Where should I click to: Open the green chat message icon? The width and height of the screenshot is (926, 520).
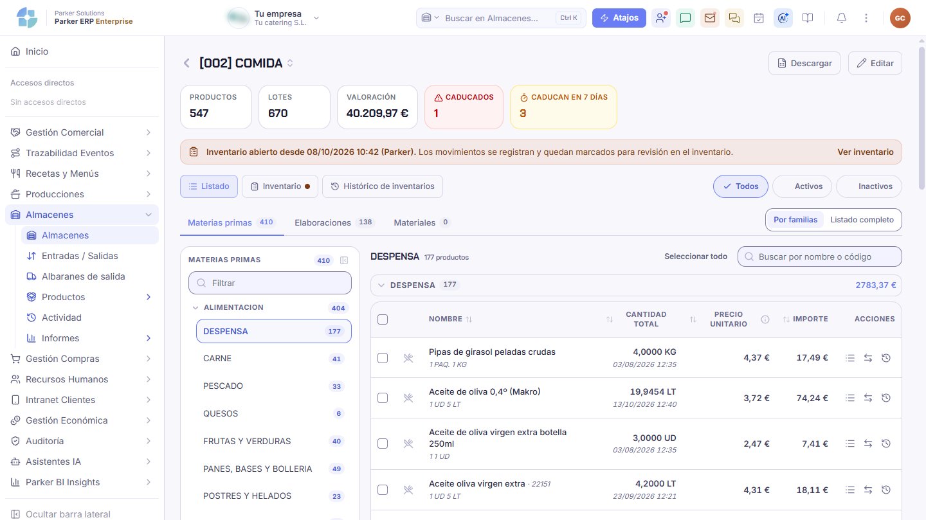point(685,18)
